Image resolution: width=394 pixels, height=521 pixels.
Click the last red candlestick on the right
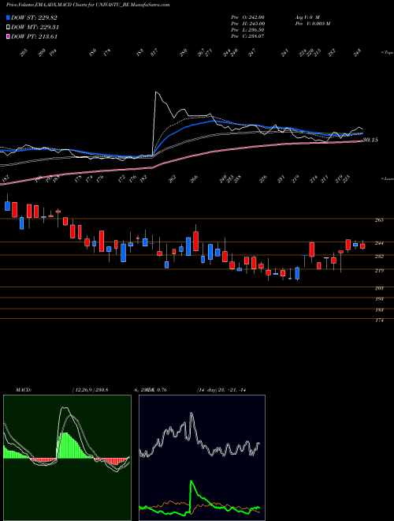pyautogui.click(x=362, y=246)
